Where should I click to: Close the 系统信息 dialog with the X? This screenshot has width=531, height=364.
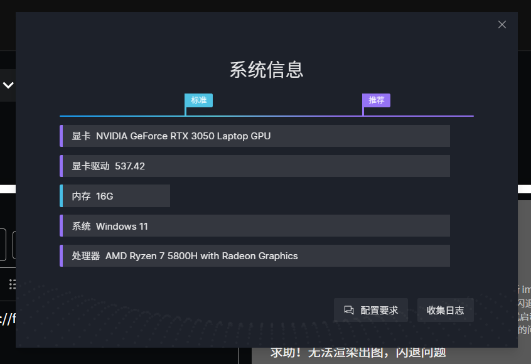click(x=502, y=24)
